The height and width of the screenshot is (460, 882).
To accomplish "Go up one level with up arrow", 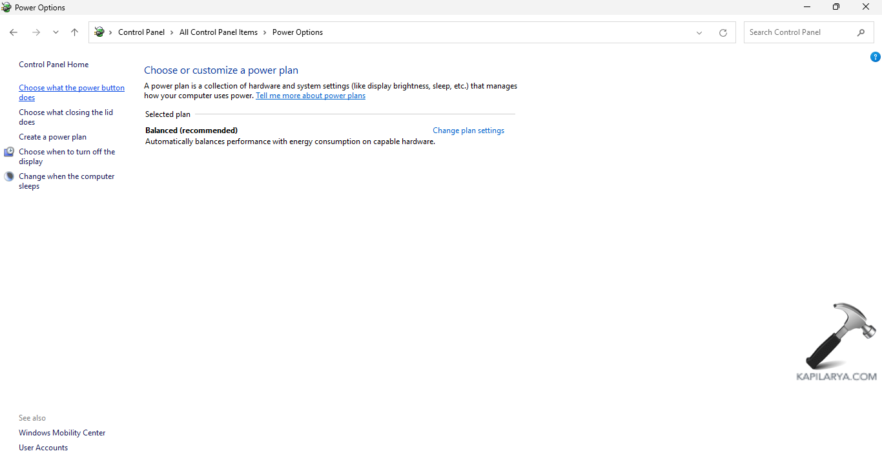I will (74, 32).
